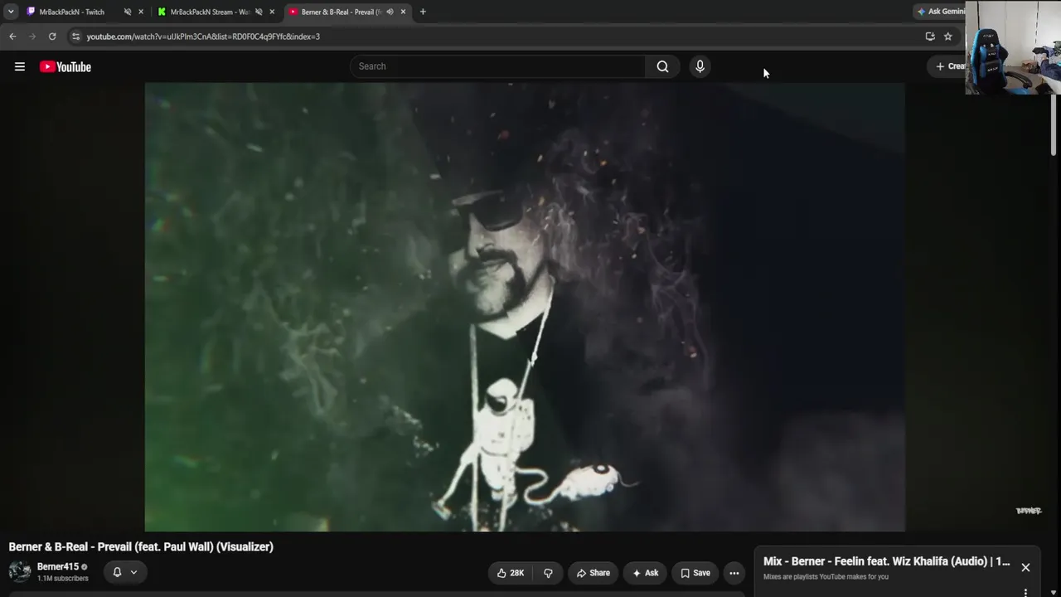Close the MrBackPackN Stream tab
This screenshot has width=1061, height=597.
[272, 12]
